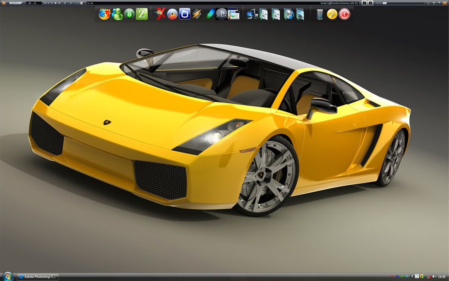This screenshot has height=281, width=449.
Task: Launch uTorrent from the dock
Action: point(129,14)
